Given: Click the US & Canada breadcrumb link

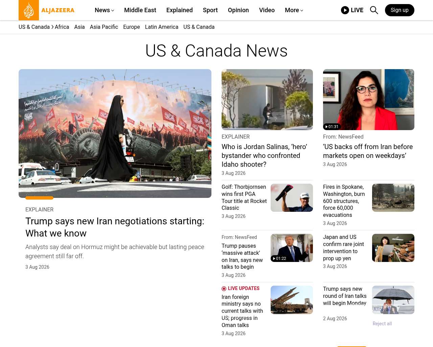Looking at the screenshot, I should pyautogui.click(x=34, y=27).
